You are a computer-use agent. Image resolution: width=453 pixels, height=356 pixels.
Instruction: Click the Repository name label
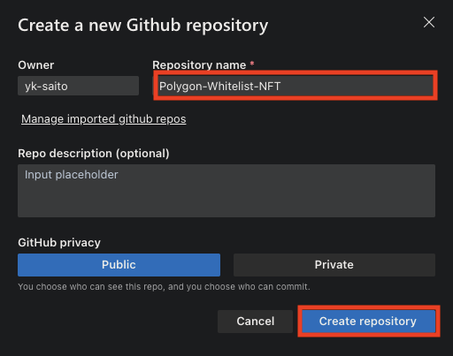point(199,65)
